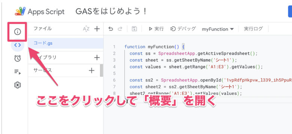Viewport: 292px width, 134px height.
Task: Click the file panel scrollbar thumb
Action: coord(101,70)
